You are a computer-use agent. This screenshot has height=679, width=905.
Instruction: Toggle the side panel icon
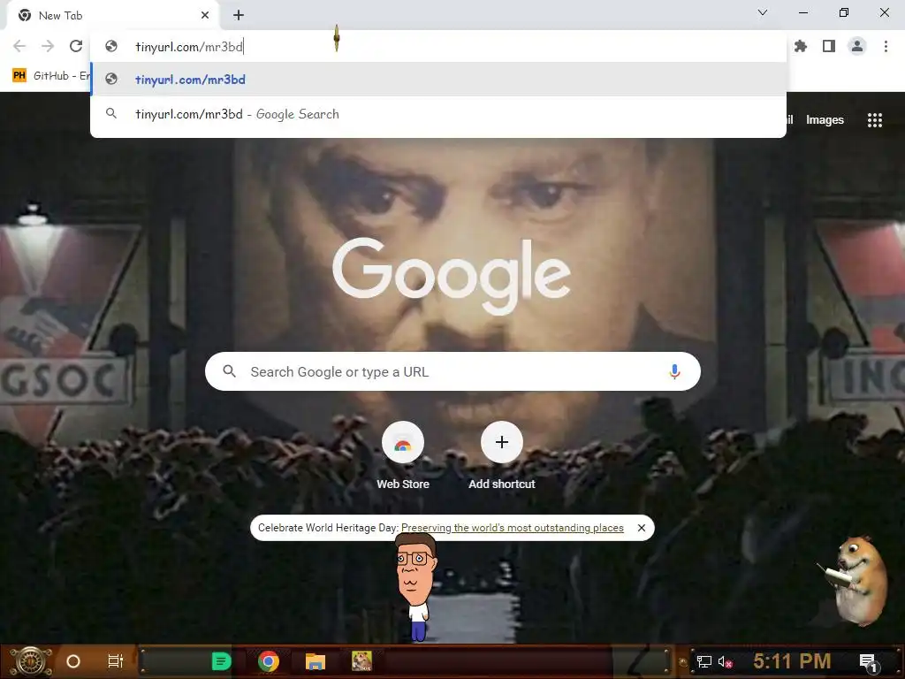829,46
